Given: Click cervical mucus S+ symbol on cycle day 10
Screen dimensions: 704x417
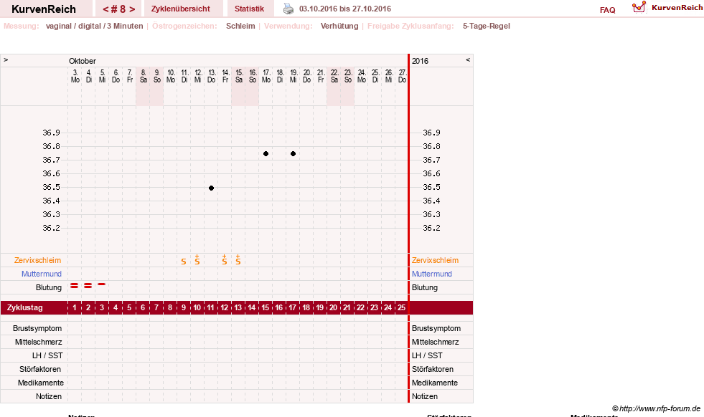Looking at the screenshot, I should 197,259.
